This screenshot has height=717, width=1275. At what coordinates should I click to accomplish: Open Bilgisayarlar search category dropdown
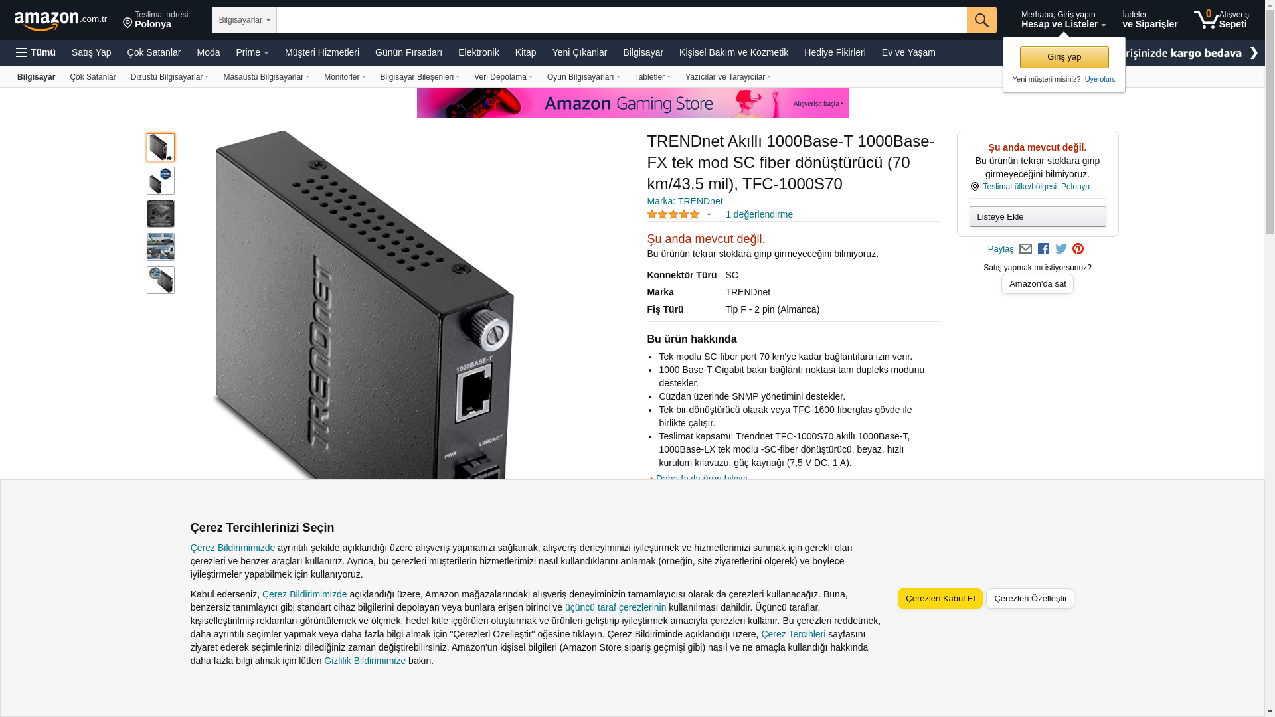click(x=244, y=20)
